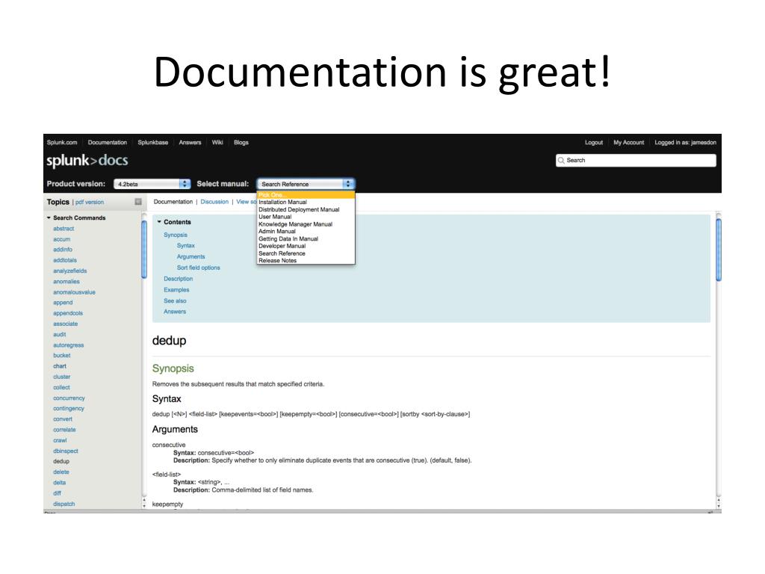Image resolution: width=765 pixels, height=574 pixels.
Task: Open the collect command topic
Action: tap(61, 388)
